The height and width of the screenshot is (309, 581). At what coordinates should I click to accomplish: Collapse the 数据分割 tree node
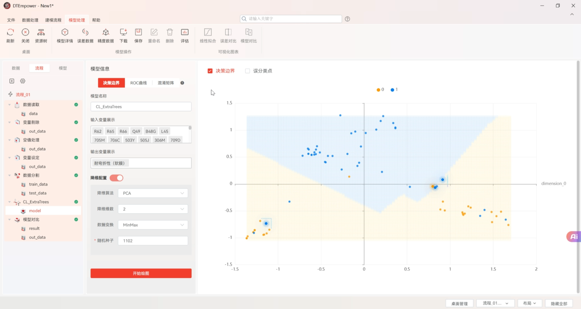point(9,175)
